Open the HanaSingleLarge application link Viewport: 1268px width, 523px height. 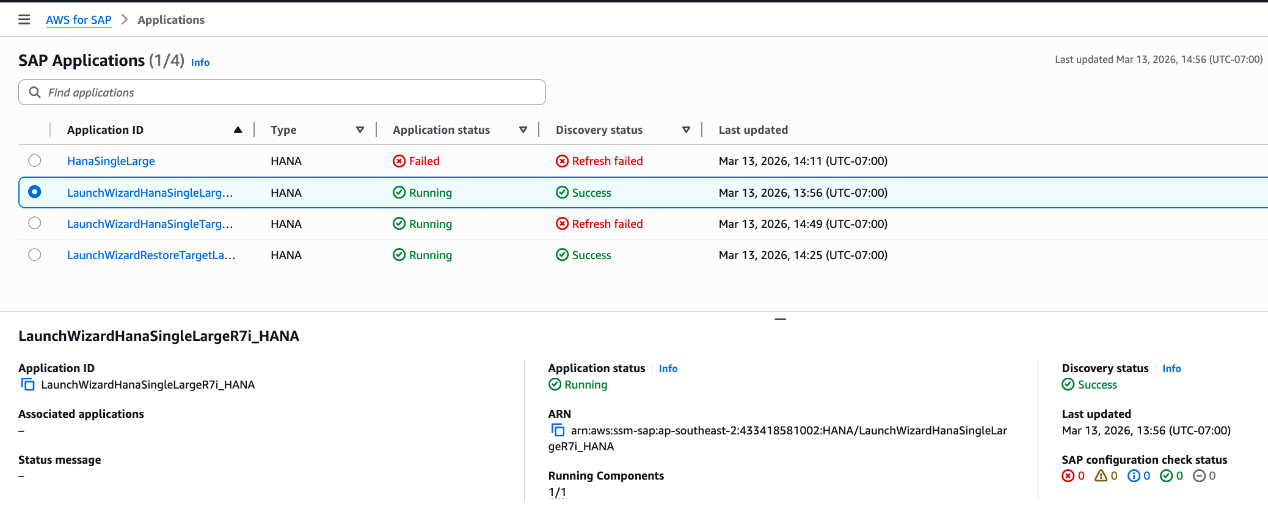click(111, 161)
